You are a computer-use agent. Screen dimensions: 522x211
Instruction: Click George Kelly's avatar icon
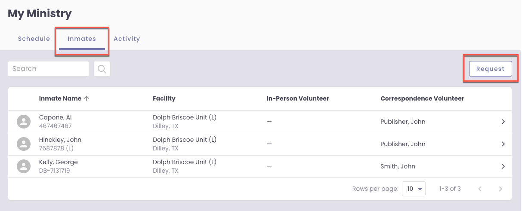point(24,166)
